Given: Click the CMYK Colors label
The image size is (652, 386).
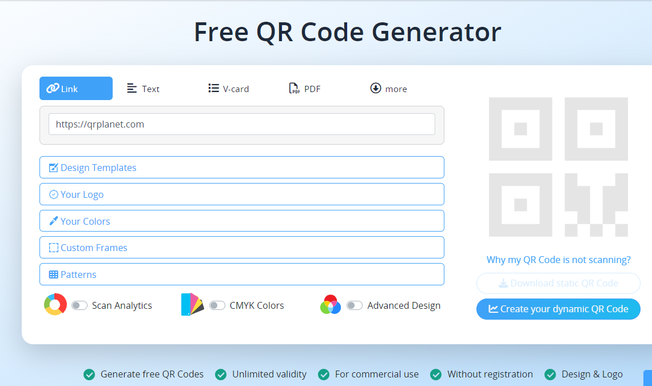Looking at the screenshot, I should click(257, 306).
